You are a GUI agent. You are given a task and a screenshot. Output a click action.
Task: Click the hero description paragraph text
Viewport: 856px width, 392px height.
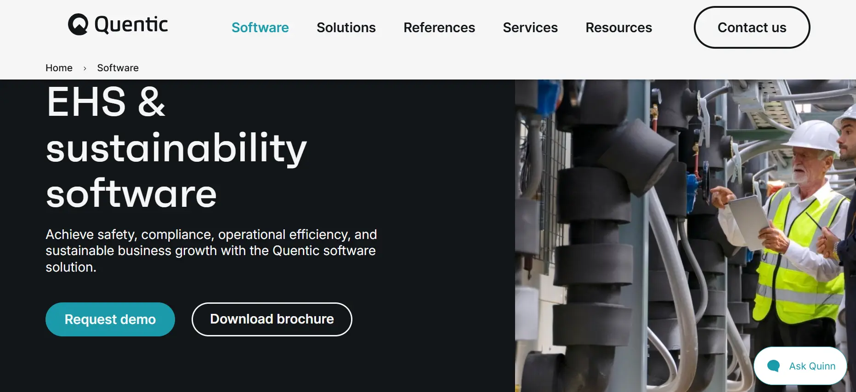211,251
